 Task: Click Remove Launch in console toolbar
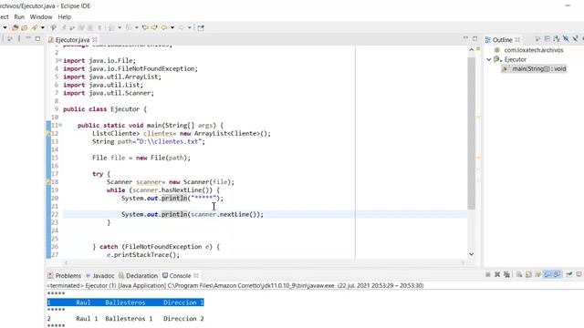tap(497, 274)
